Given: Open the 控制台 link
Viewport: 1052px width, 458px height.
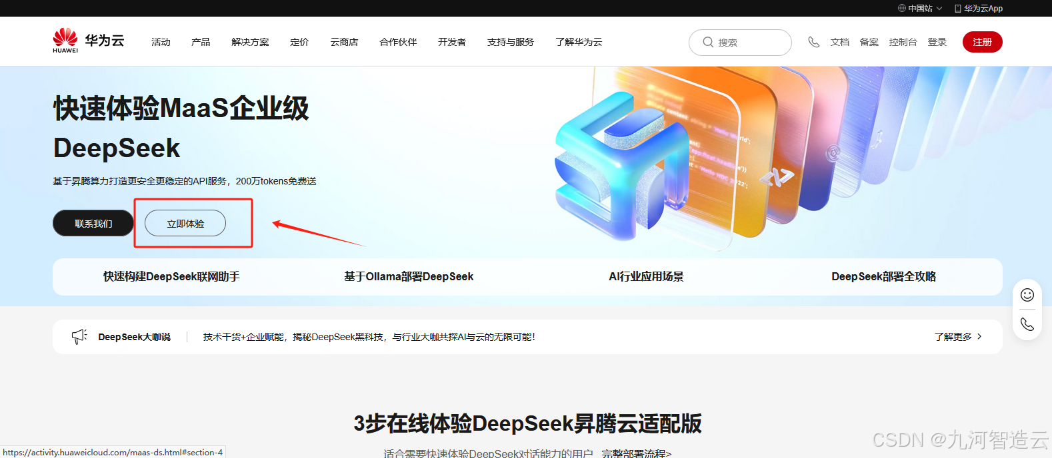Looking at the screenshot, I should 903,42.
